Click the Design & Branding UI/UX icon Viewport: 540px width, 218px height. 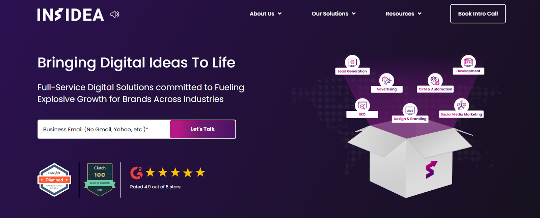coord(410,110)
